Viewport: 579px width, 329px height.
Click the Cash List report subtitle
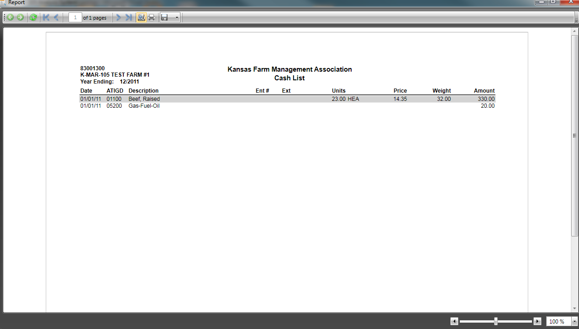(x=289, y=78)
